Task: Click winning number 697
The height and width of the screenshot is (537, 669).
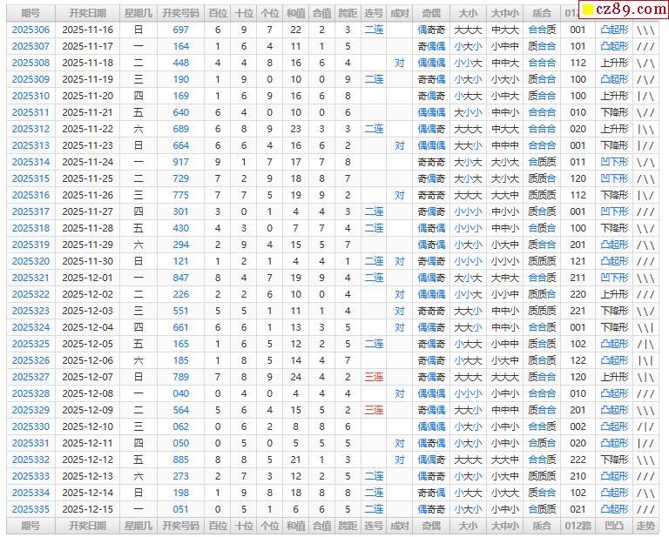Action: coord(180,30)
